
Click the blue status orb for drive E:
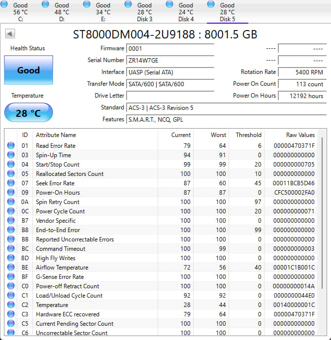(x=87, y=4)
